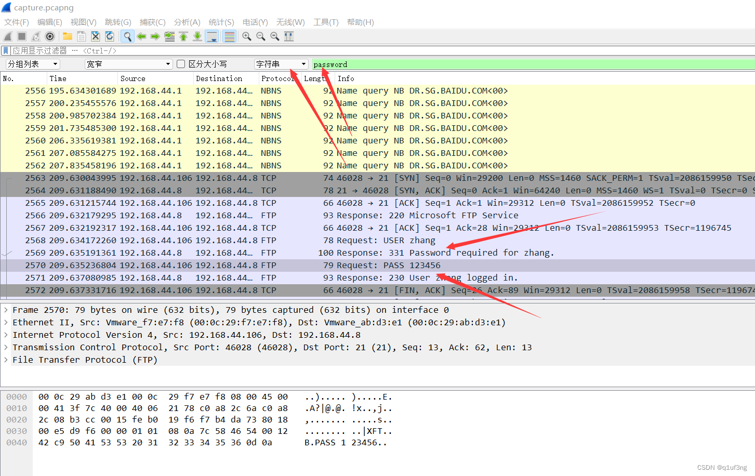This screenshot has height=476, width=755.
Task: Sort by the No. column header
Action: [x=24, y=78]
